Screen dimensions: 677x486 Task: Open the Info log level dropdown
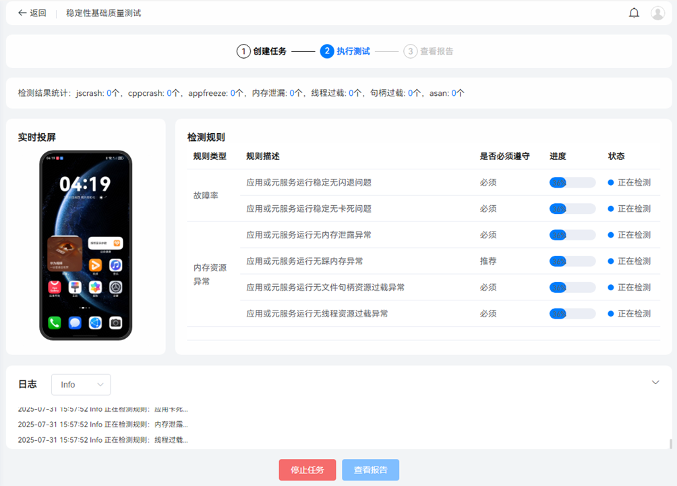[x=81, y=385]
